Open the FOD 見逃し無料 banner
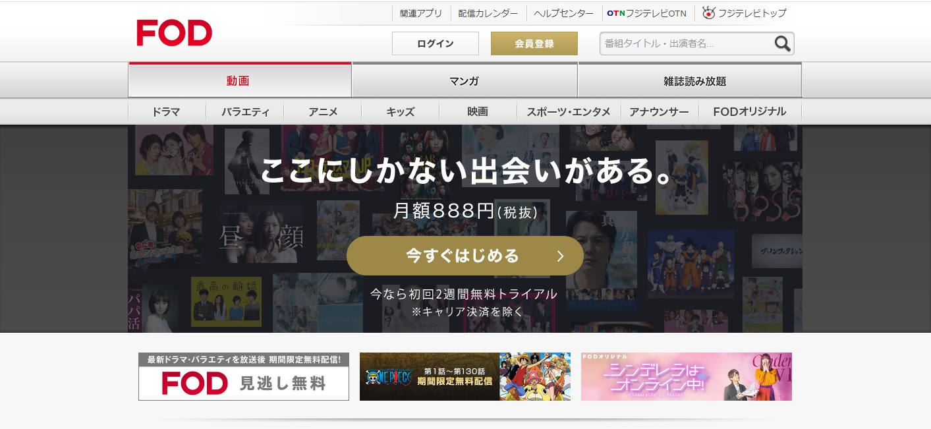 point(243,376)
